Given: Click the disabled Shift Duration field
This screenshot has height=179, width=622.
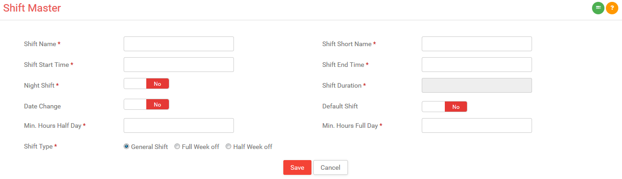Looking at the screenshot, I should pos(477,85).
